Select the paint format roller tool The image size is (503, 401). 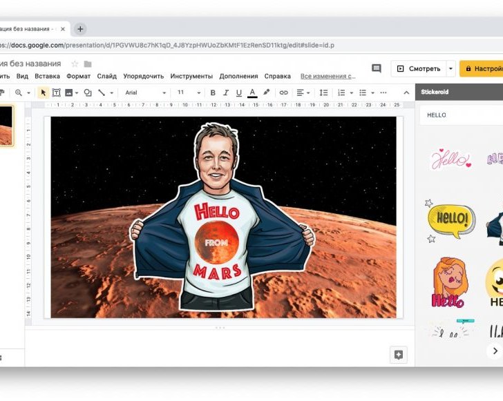pyautogui.click(x=2, y=92)
